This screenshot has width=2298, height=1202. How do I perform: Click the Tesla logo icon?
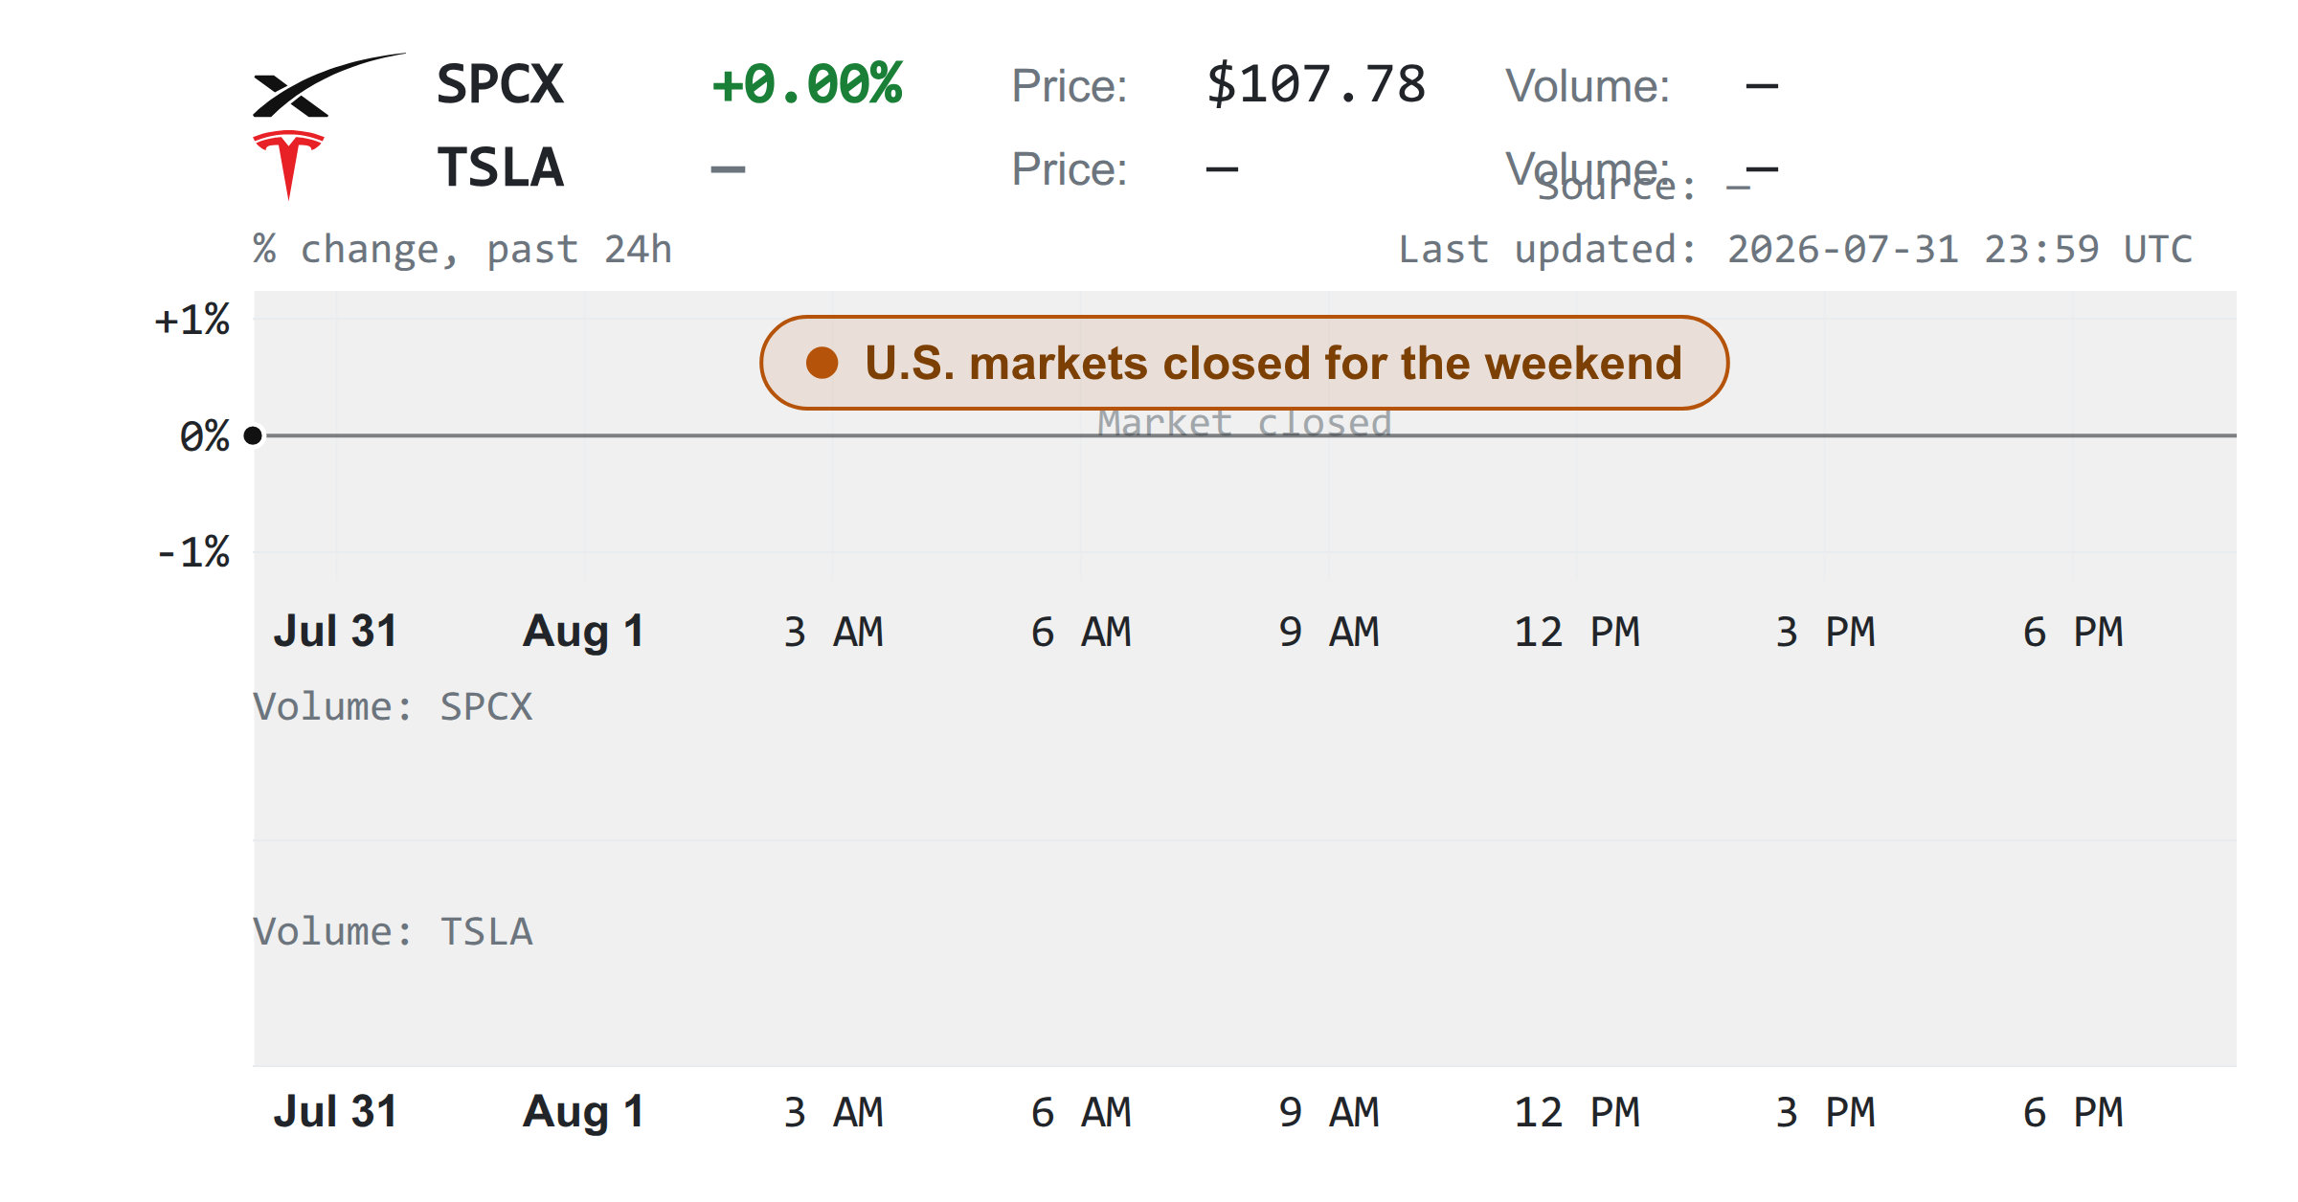pyautogui.click(x=288, y=166)
